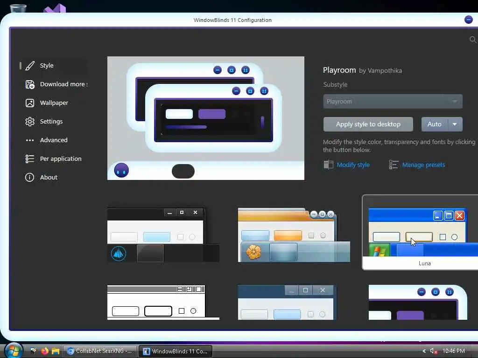Viewport: 478px width, 358px height.
Task: Open the Substyle Playroom dropdown
Action: pyautogui.click(x=393, y=101)
